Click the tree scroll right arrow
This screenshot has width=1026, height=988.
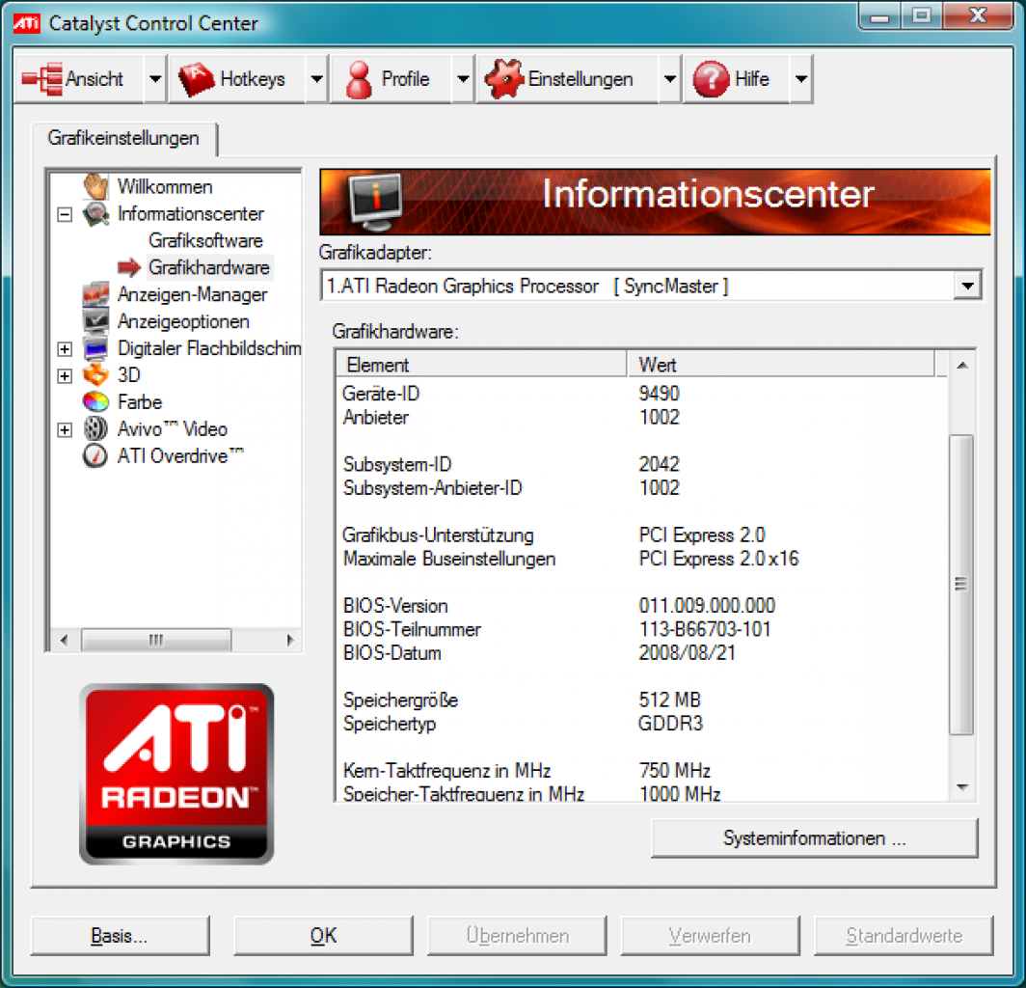pyautogui.click(x=290, y=640)
